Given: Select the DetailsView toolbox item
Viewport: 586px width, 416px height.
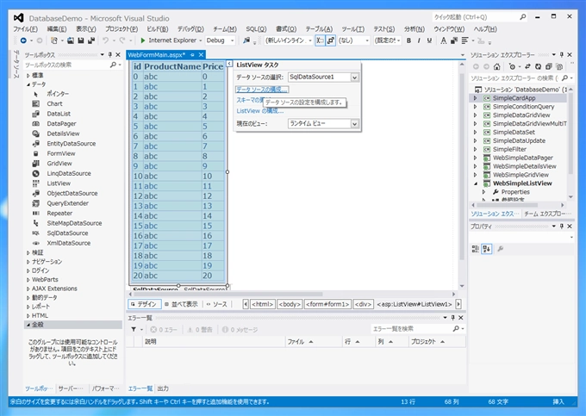Looking at the screenshot, I should click(63, 133).
